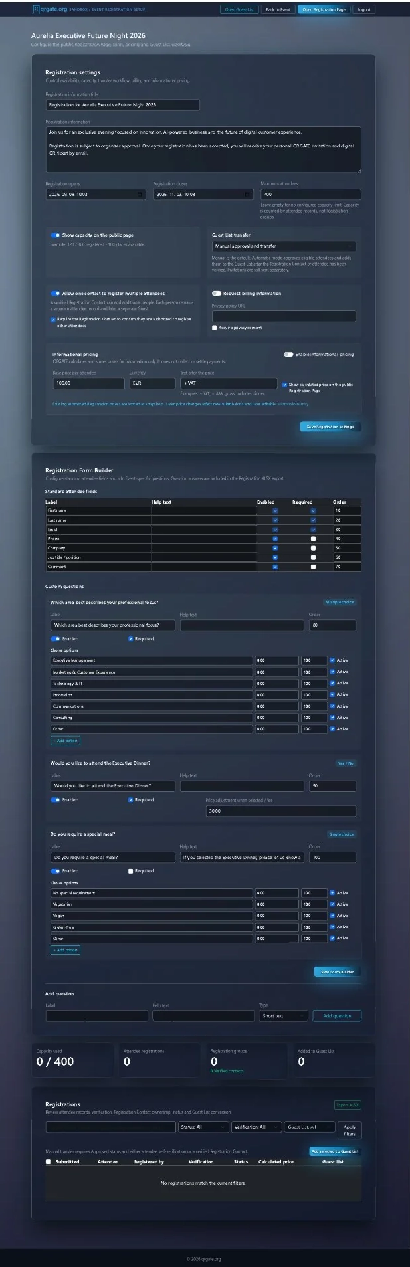
Task: Click the Registration information title field
Action: tap(122, 105)
